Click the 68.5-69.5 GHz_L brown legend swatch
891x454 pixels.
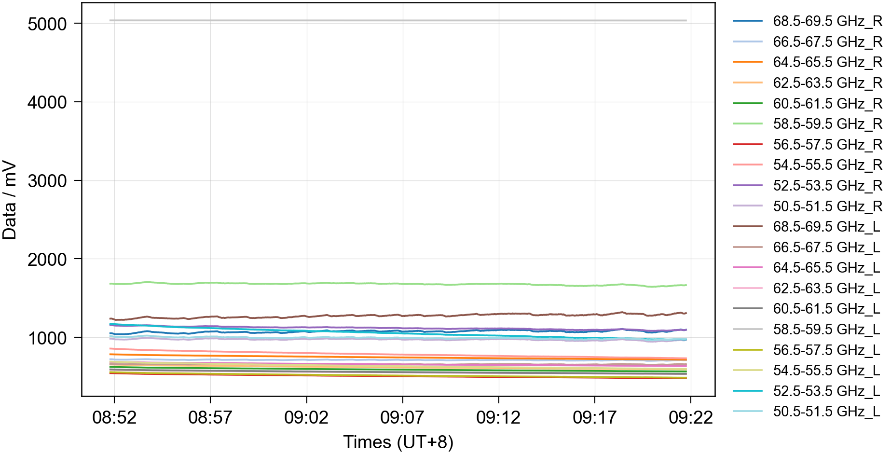point(747,226)
